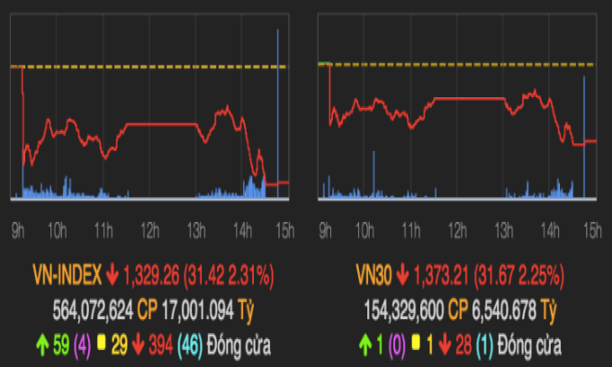Click the value 17,001.094
The height and width of the screenshot is (367, 612).
coord(197,310)
